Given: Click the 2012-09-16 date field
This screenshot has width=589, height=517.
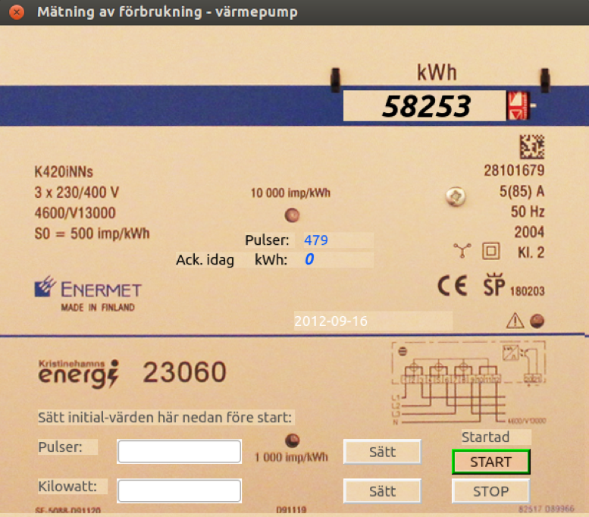Looking at the screenshot, I should pyautogui.click(x=372, y=321).
